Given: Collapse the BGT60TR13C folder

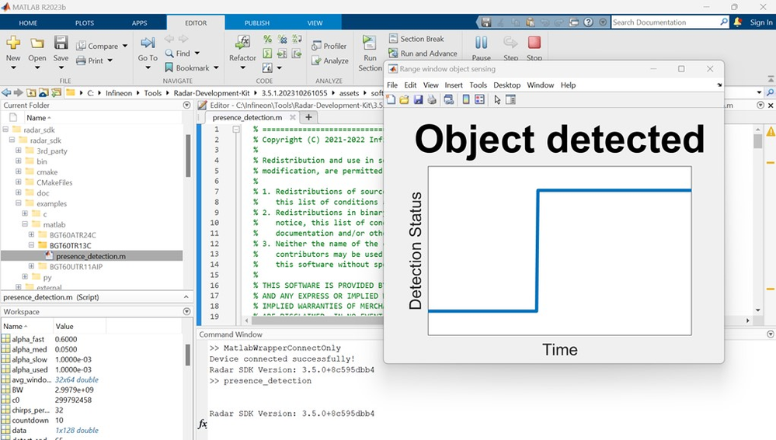Looking at the screenshot, I should tap(31, 245).
